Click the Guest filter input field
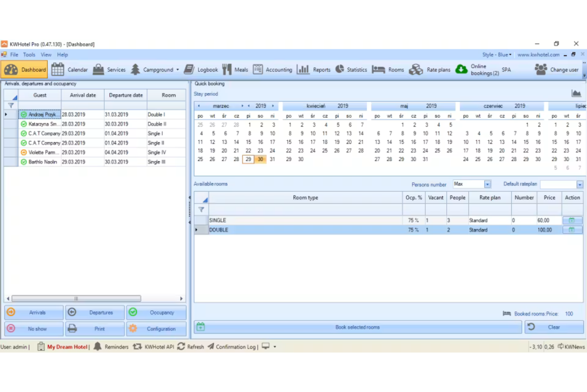This screenshot has width=587, height=392. (x=40, y=105)
